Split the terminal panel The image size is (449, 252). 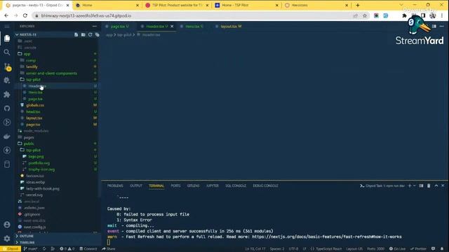click(421, 185)
